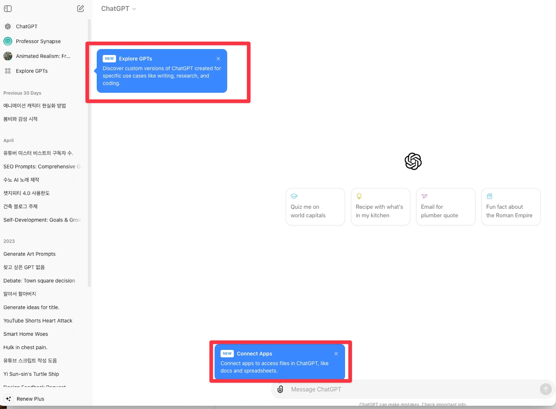The height and width of the screenshot is (409, 556).
Task: Focus the Message ChatGPT input field
Action: [413, 389]
